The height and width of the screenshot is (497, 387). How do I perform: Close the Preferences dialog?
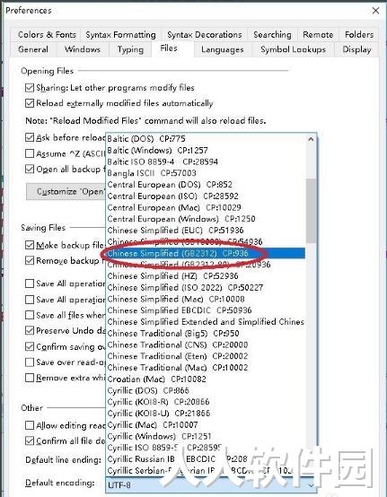coord(375,11)
